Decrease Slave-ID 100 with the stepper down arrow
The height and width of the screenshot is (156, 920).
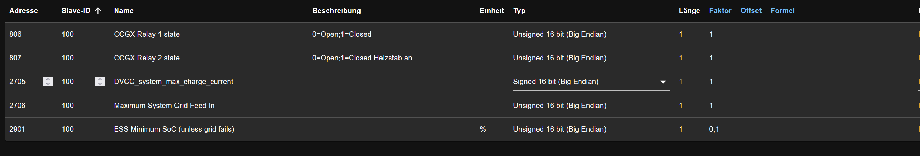tap(100, 84)
